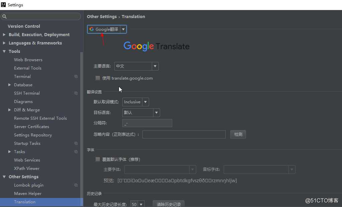Image resolution: width=342 pixels, height=207 pixels.
Task: Enable the 使用 translate.google.com checkbox
Action: point(98,78)
